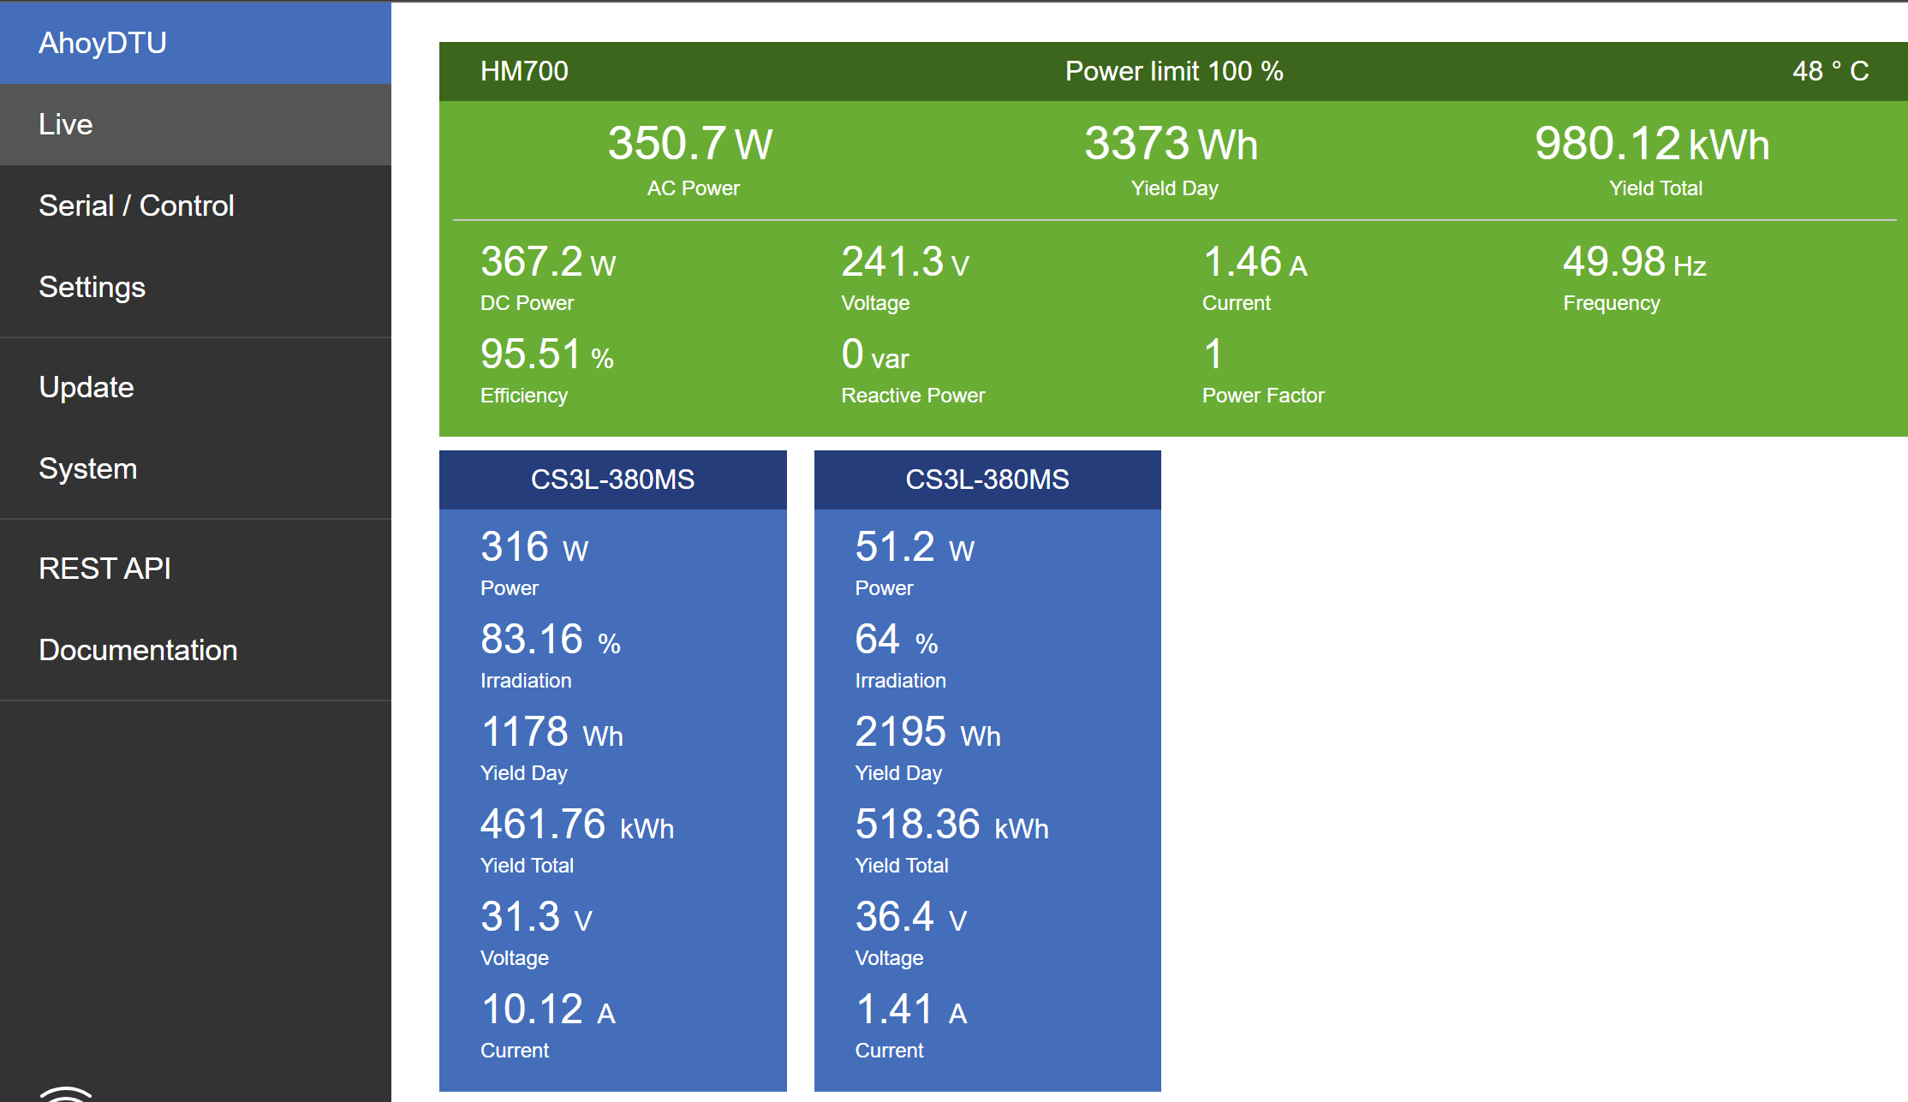This screenshot has height=1102, width=1908.
Task: Select the Live menu item
Action: coord(66,124)
